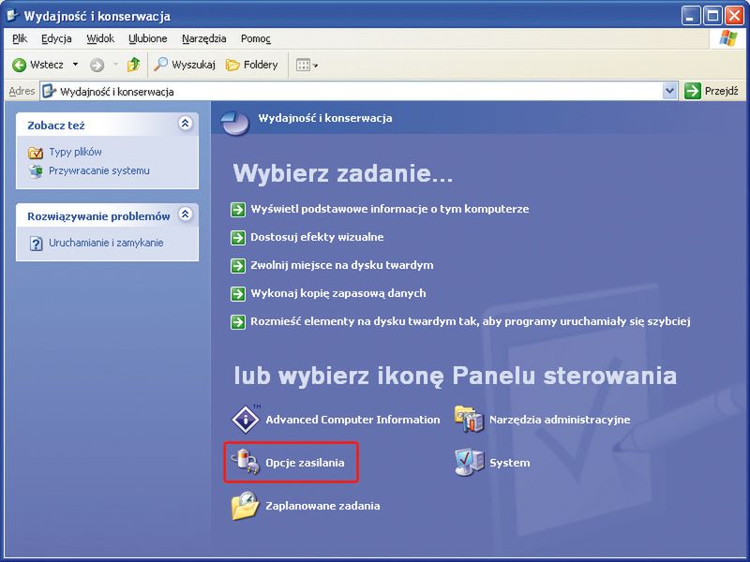Image resolution: width=750 pixels, height=562 pixels.
Task: Click the Windows logo in the menu bar
Action: pos(728,38)
